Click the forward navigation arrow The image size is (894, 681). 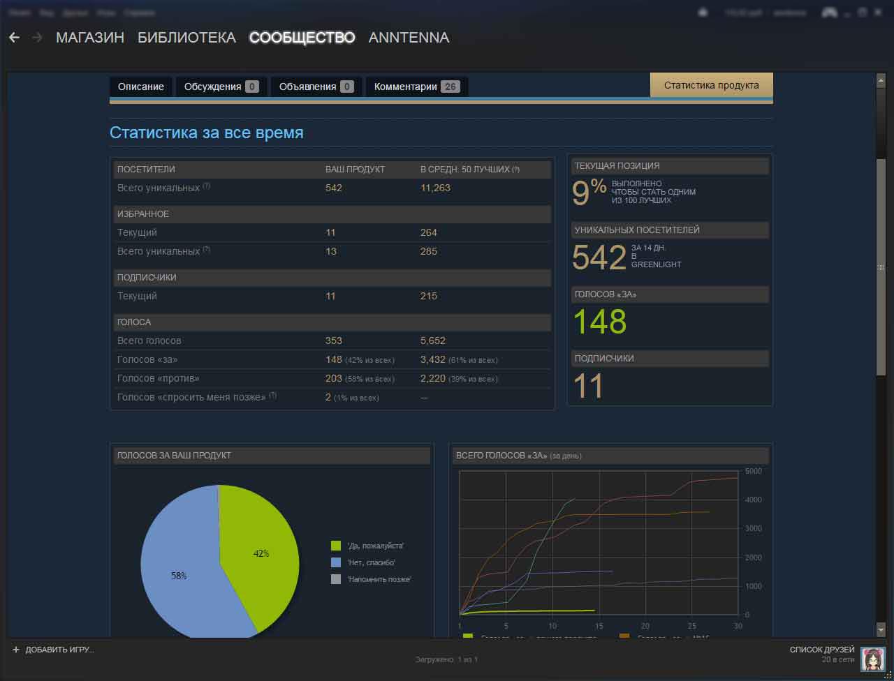(37, 38)
